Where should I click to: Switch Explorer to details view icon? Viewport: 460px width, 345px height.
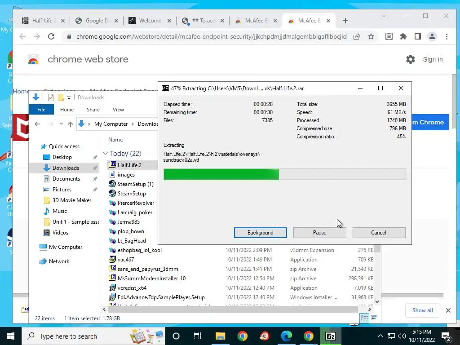[365, 318]
